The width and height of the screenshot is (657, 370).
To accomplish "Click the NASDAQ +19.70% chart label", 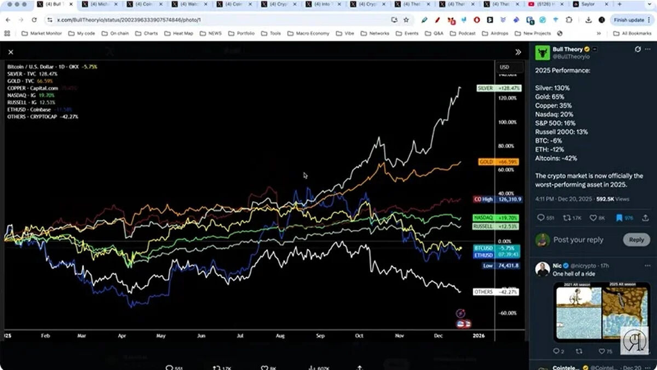I will click(x=497, y=218).
